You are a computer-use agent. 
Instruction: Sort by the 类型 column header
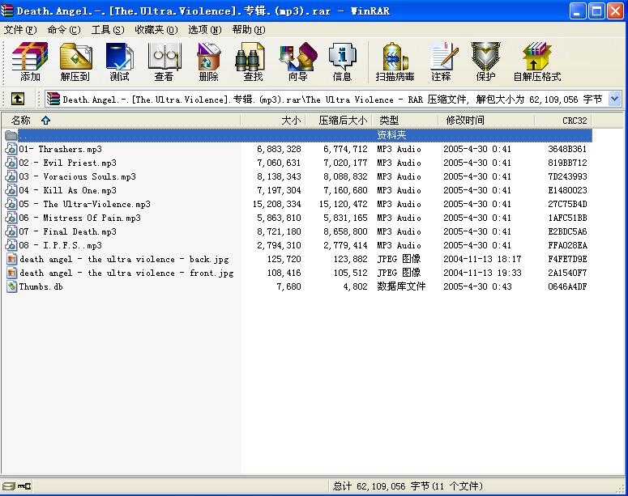405,121
